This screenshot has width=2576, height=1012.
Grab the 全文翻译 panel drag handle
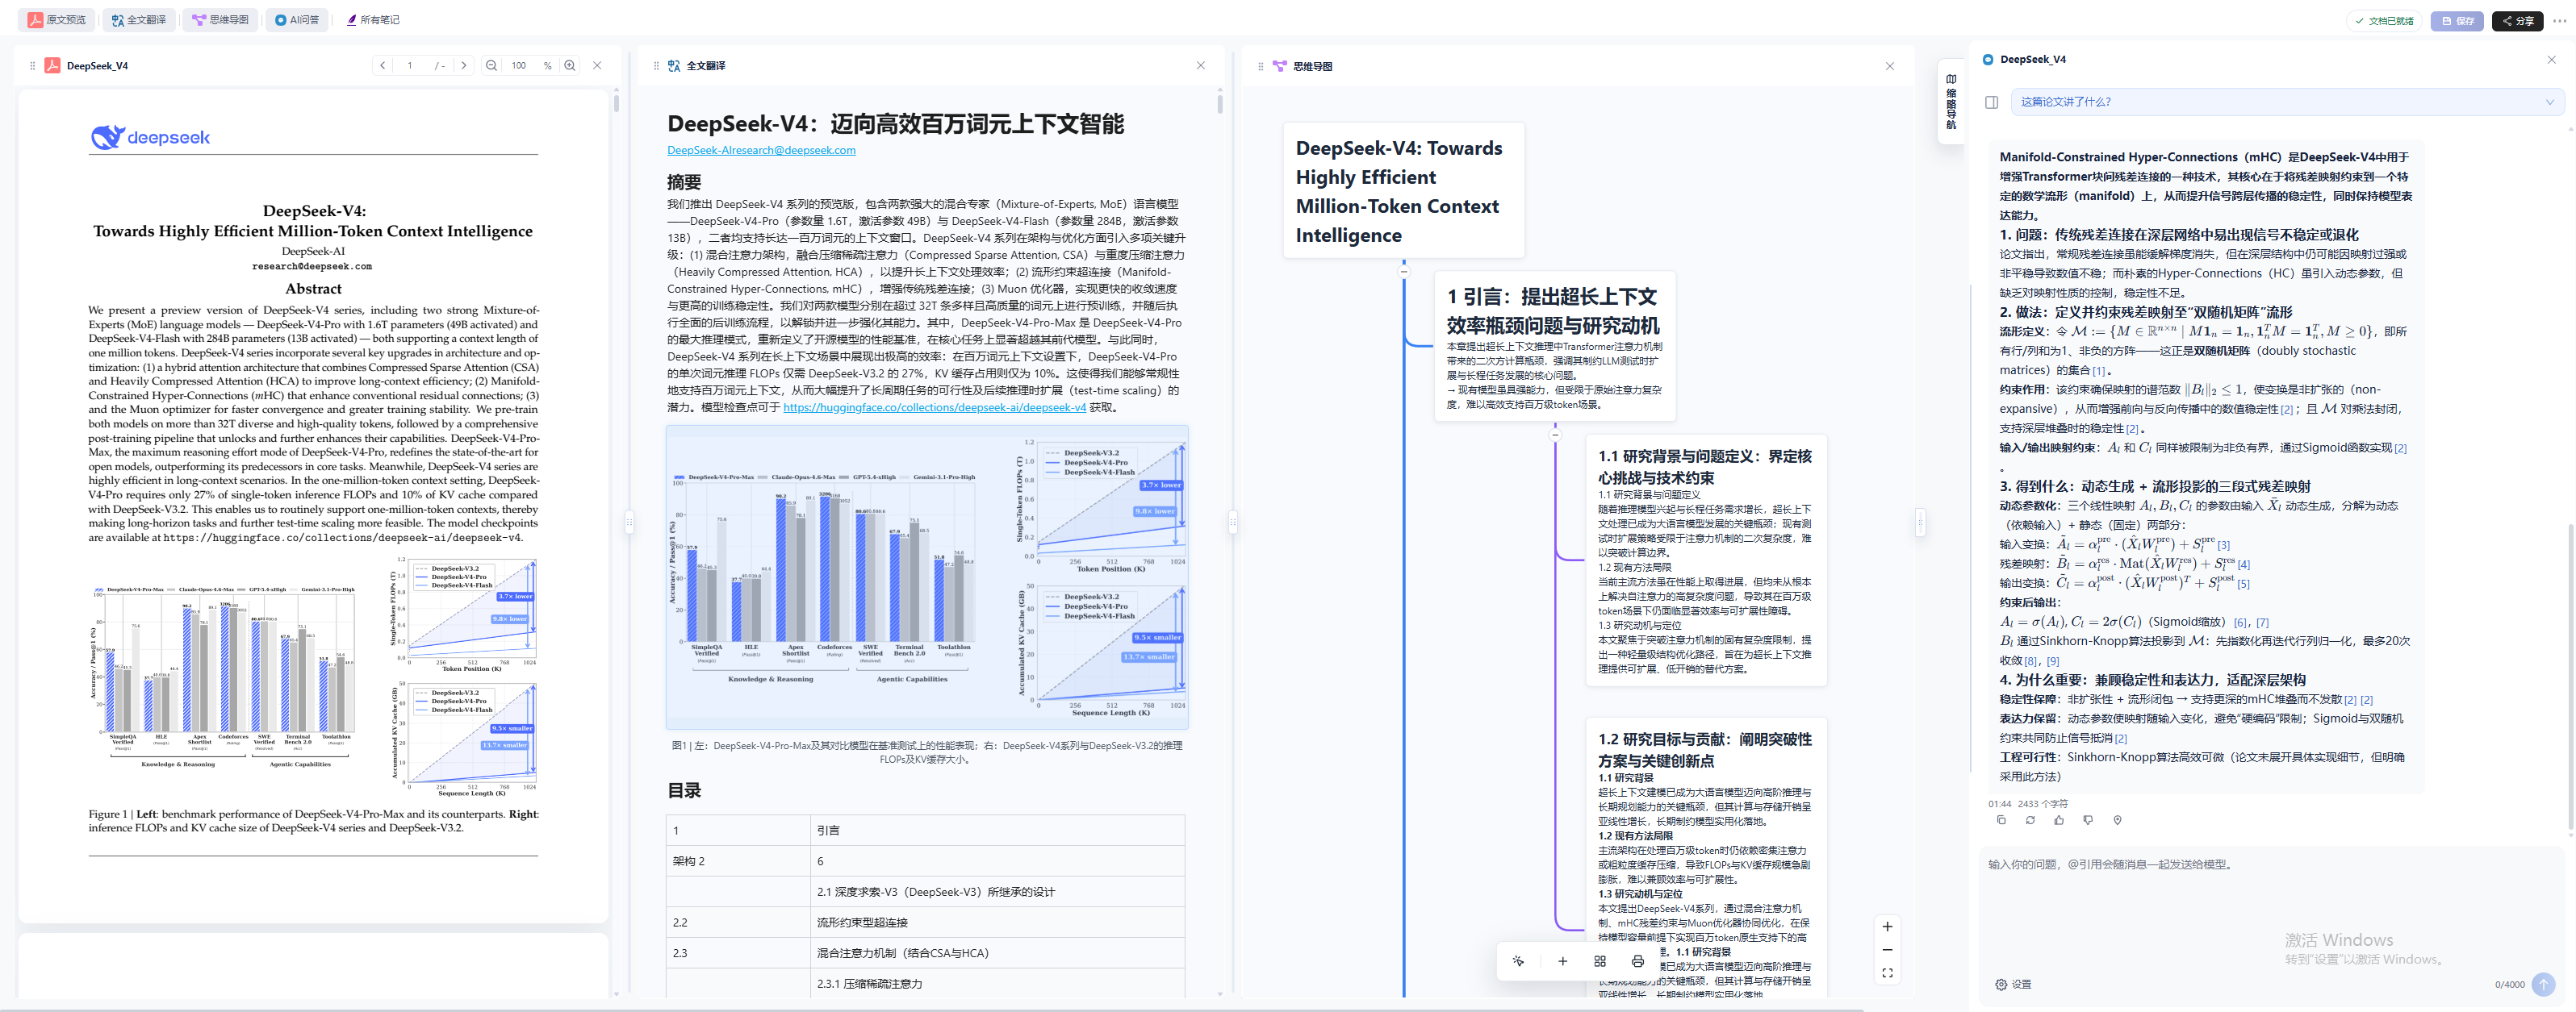(x=656, y=66)
